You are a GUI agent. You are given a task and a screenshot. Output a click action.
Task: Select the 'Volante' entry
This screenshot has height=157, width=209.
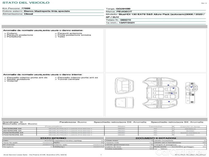(12, 81)
